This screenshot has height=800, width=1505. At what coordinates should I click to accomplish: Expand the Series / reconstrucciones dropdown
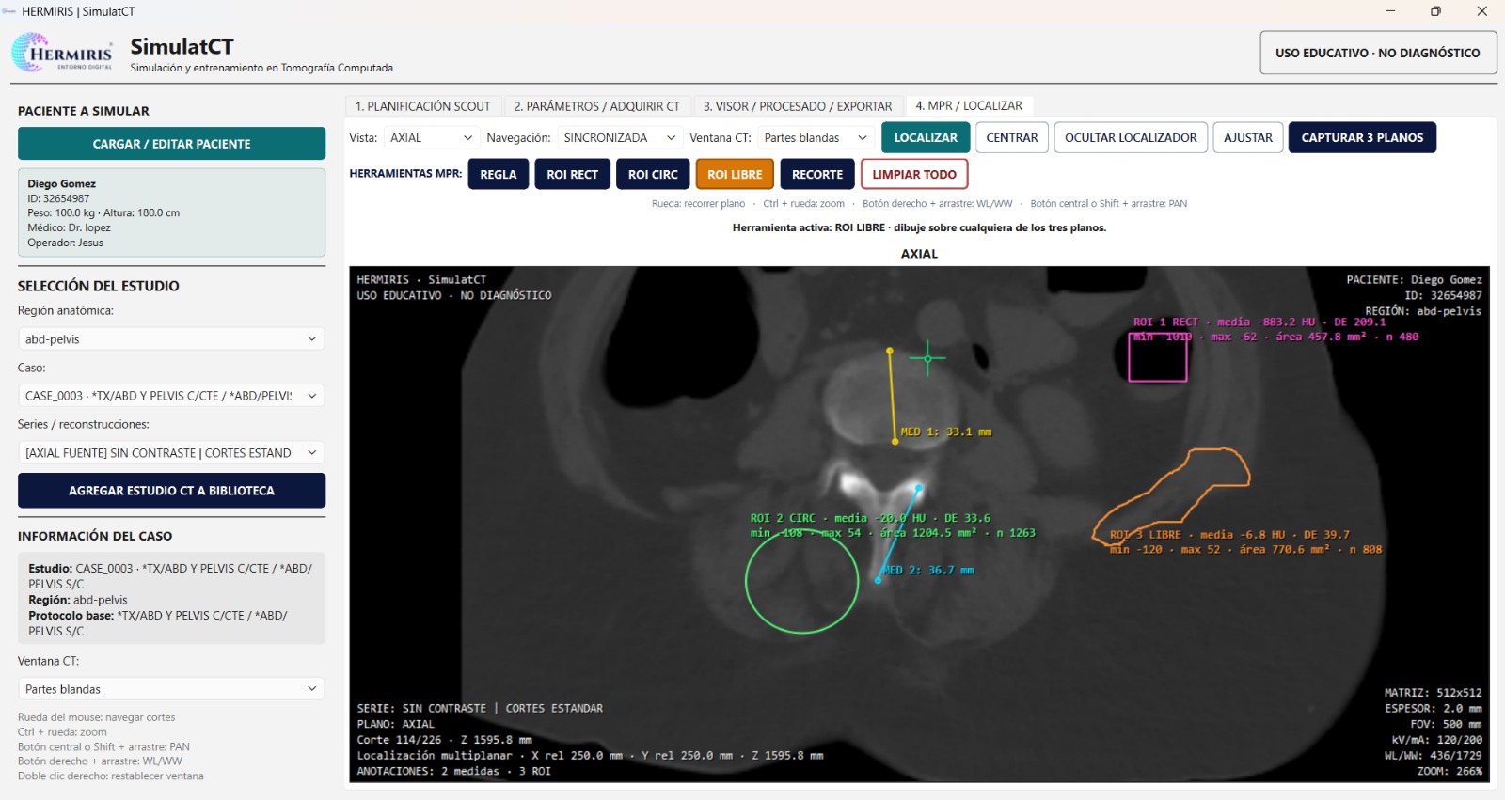tap(171, 453)
